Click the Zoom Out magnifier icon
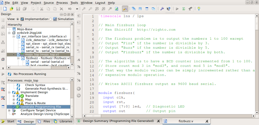Viewport: 259px width, 125px height. coord(90,9)
